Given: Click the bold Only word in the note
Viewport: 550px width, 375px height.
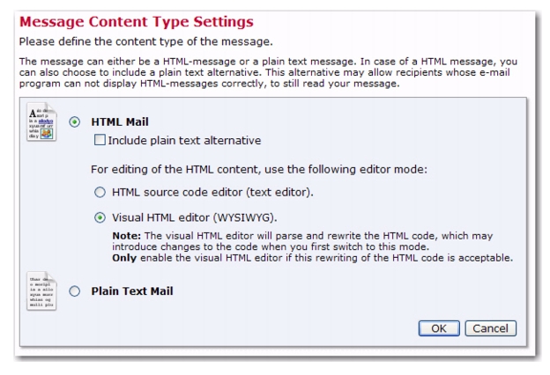Looking at the screenshot, I should 124,258.
